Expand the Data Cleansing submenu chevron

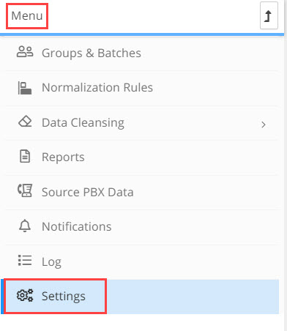tap(264, 124)
